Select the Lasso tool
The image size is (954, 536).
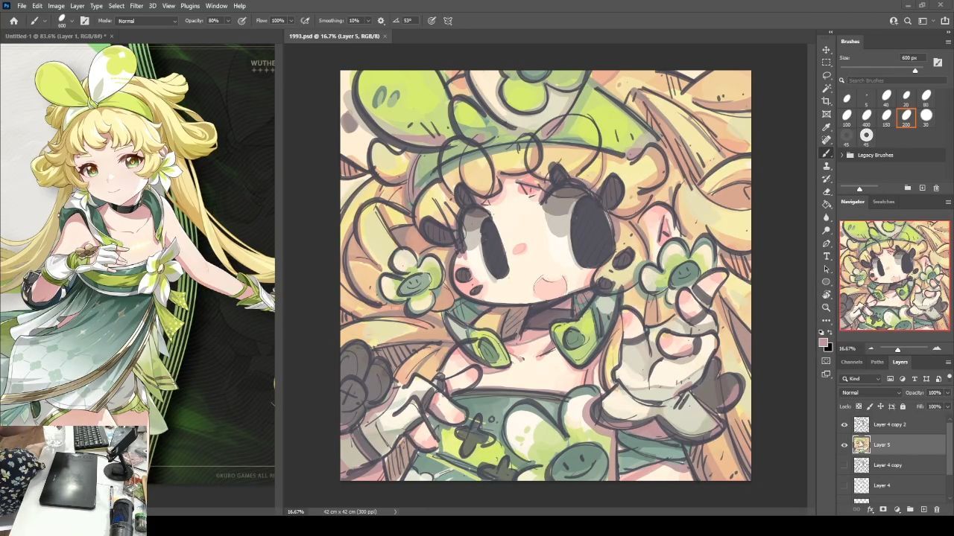826,75
